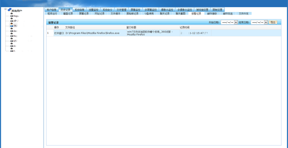Select the USI user avatar icon
Viewport: 288px width, 148px height.
click(11, 40)
